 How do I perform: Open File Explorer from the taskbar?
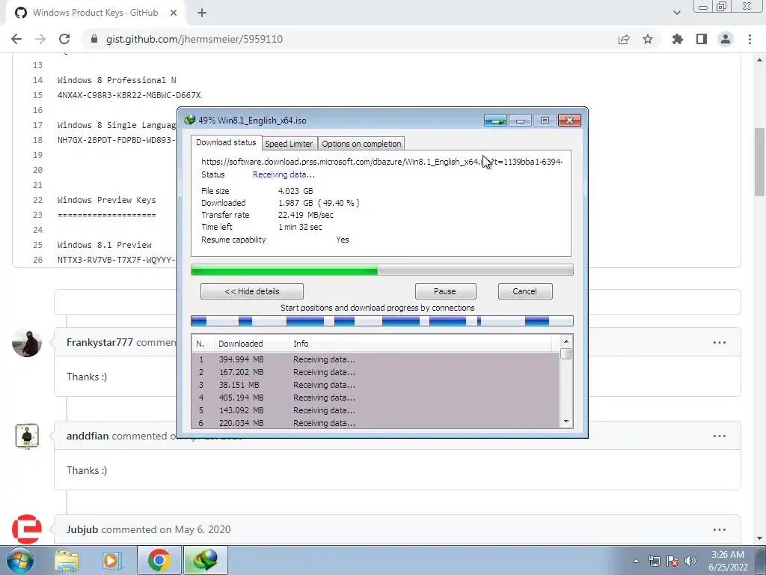point(67,560)
